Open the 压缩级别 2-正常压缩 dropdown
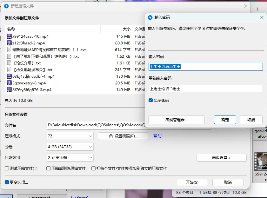 [70, 158]
